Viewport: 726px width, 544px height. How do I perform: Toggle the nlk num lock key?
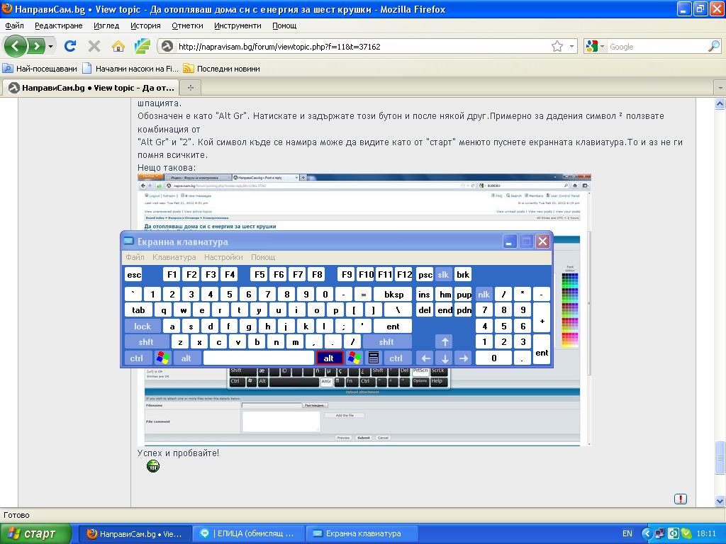pos(484,294)
